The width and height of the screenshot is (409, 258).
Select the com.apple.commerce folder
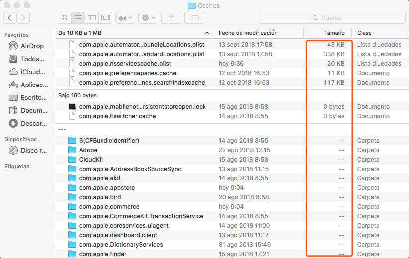[x=109, y=207]
